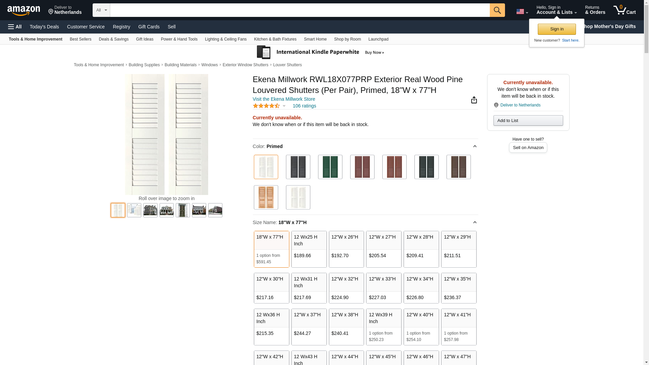Viewport: 649px width, 365px height.
Task: Select the 12"W x 30"H size option
Action: [x=271, y=288]
